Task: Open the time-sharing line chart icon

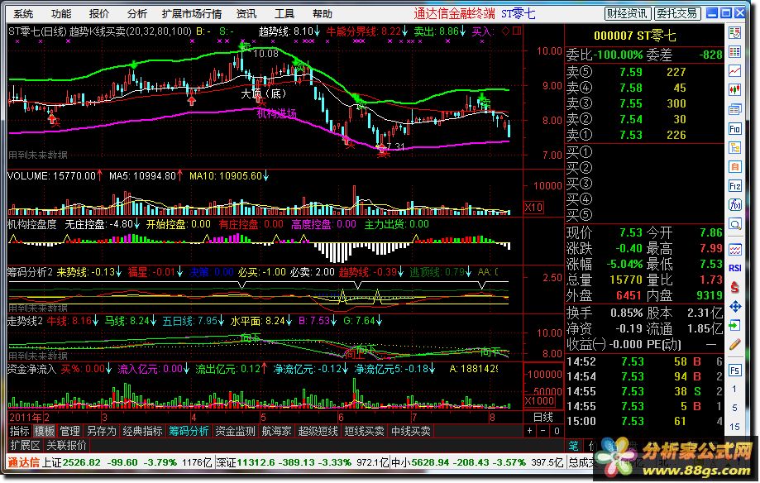Action: (735, 71)
